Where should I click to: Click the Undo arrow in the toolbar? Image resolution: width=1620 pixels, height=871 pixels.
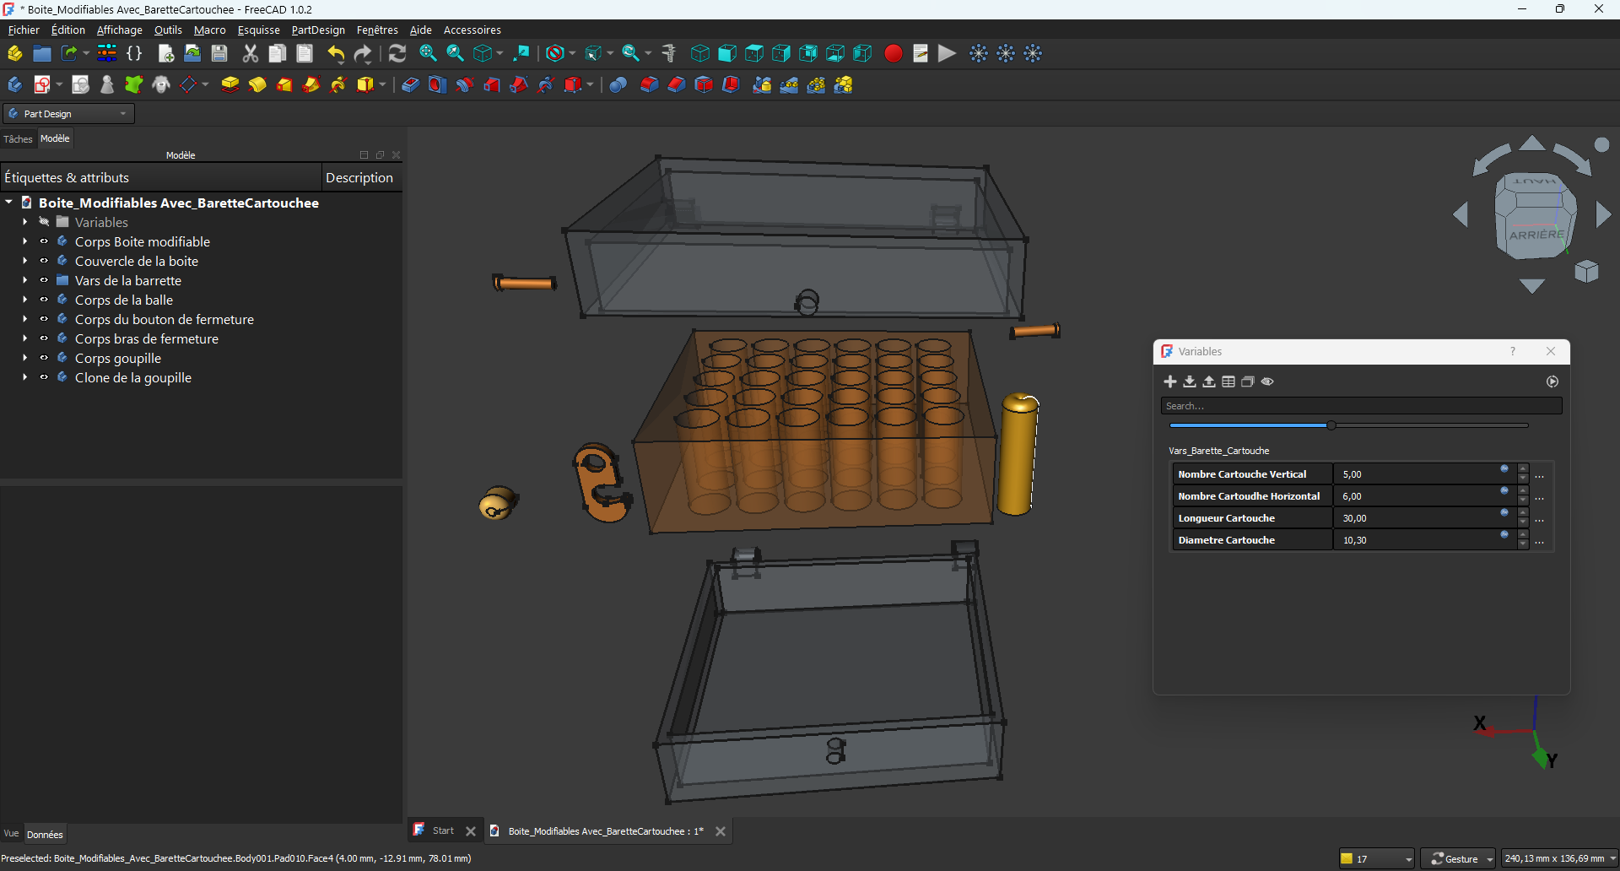pos(336,54)
